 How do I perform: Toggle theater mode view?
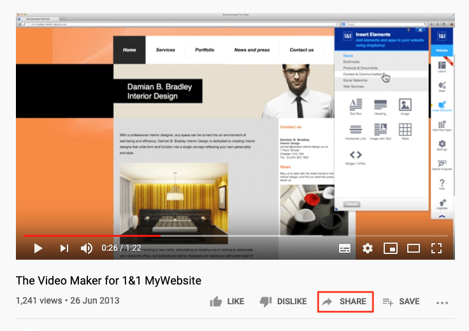click(x=414, y=248)
